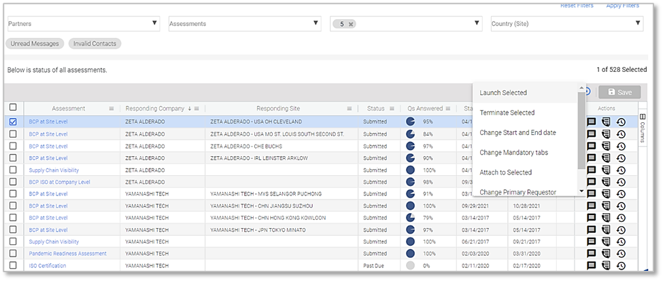Screen dimensions: 663x281
Task: Open messages for the St. Louis South Second St. row
Action: [592, 134]
